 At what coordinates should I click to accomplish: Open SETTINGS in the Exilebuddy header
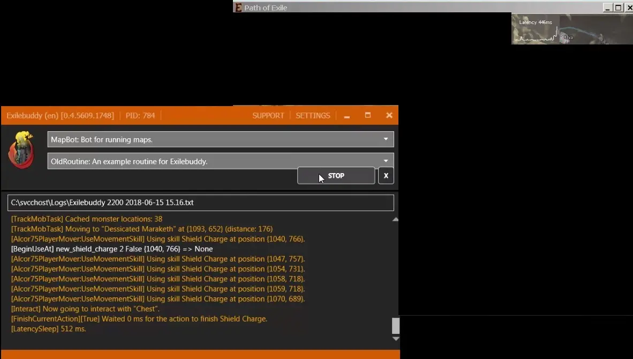(313, 116)
